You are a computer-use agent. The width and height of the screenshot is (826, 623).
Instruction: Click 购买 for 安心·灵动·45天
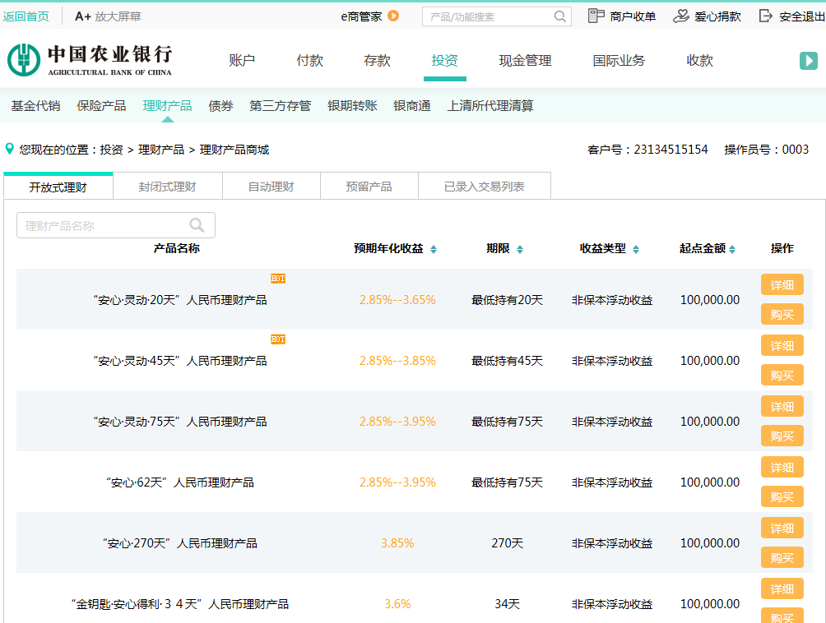782,375
